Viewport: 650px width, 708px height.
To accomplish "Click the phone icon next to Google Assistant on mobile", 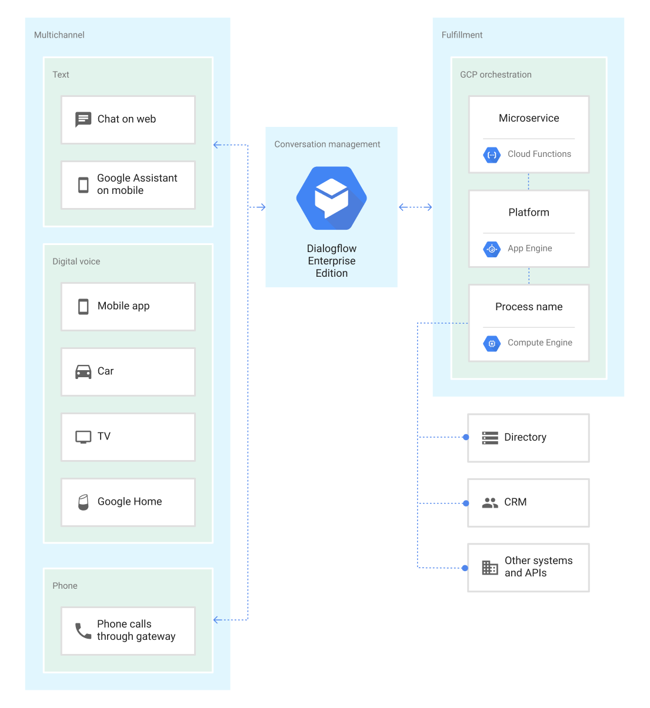I will click(x=84, y=184).
